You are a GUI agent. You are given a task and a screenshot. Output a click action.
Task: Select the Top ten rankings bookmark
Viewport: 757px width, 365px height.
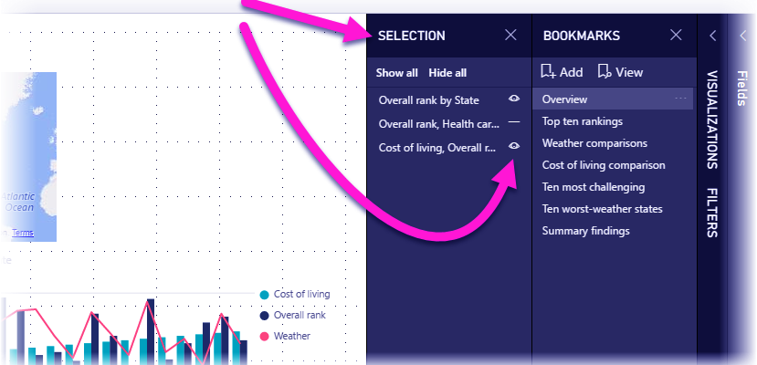tap(584, 121)
